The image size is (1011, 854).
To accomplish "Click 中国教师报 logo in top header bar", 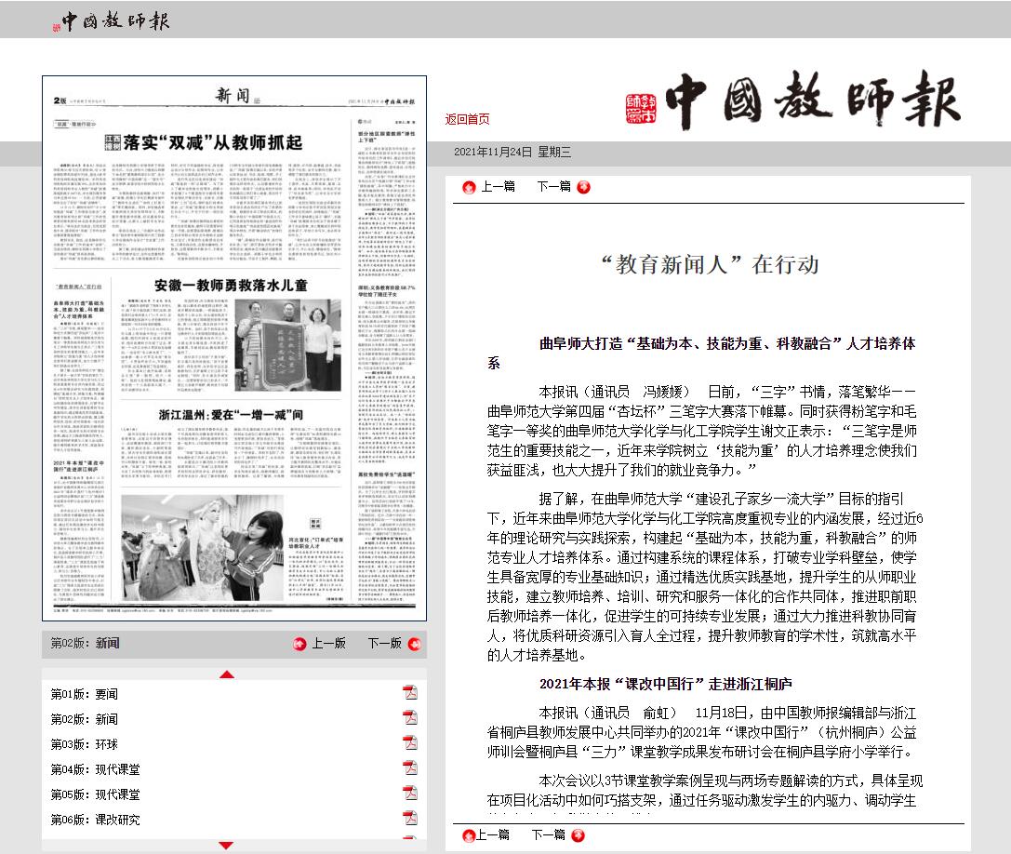I will coord(111,20).
